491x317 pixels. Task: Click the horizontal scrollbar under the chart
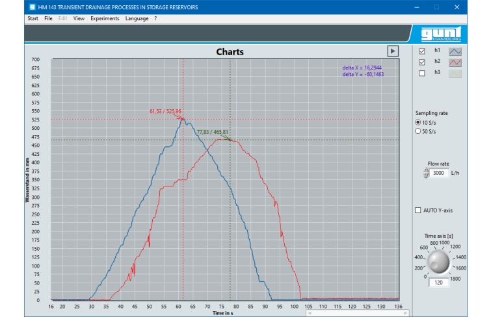click(357, 313)
